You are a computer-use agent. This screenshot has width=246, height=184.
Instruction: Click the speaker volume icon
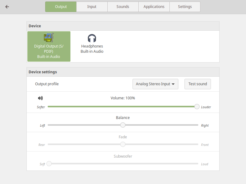point(40,98)
